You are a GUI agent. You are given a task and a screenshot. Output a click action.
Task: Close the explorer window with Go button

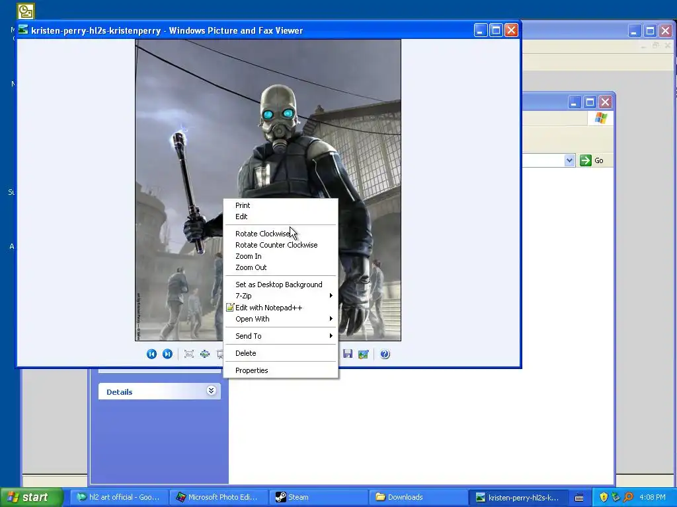click(606, 102)
